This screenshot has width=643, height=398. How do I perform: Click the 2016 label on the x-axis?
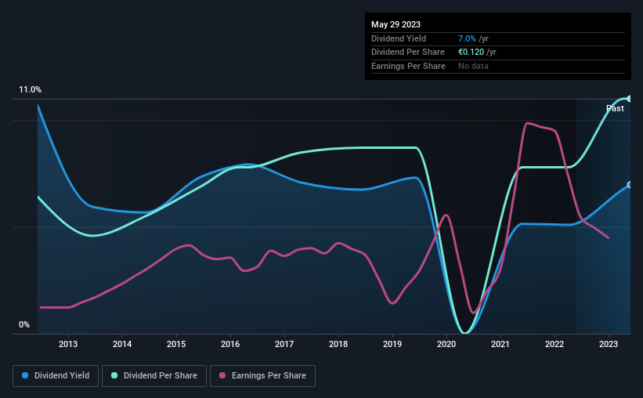tap(230, 344)
